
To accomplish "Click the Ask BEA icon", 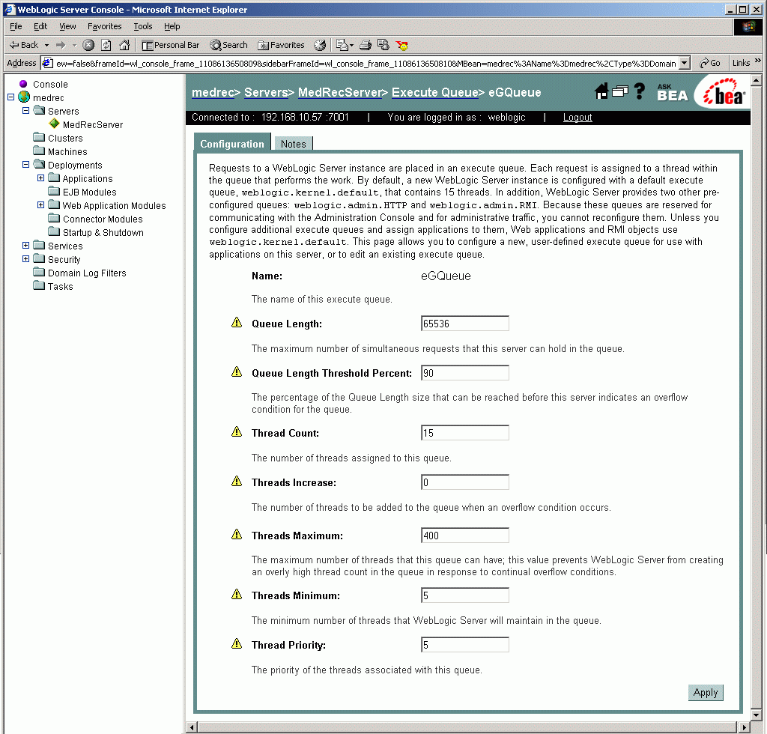I will pos(672,92).
